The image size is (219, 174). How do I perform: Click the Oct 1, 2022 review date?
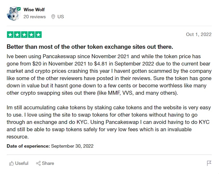[x=199, y=34]
